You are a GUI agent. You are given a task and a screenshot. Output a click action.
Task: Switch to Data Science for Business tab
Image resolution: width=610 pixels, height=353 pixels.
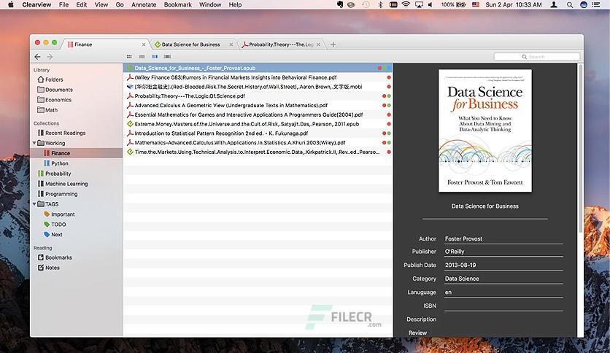(x=190, y=44)
